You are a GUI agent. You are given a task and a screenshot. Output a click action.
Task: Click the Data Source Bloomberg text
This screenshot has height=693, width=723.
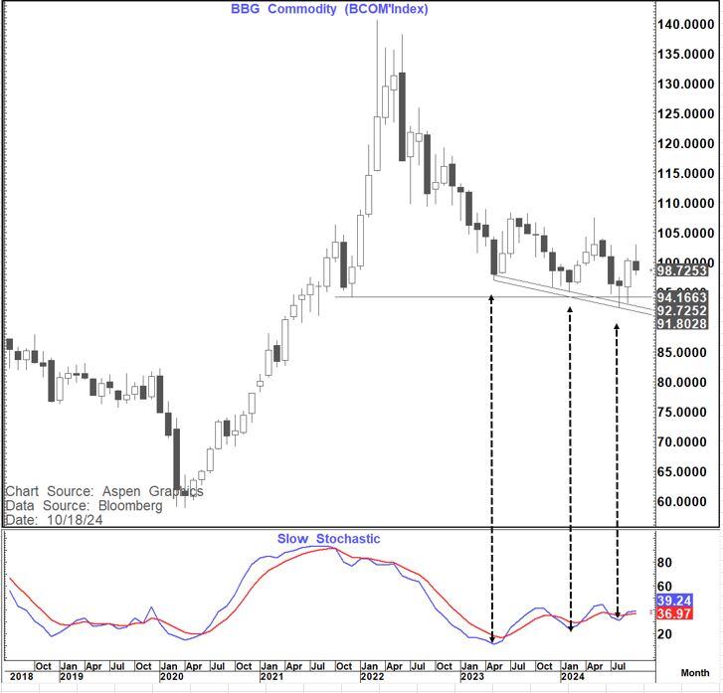click(x=84, y=505)
